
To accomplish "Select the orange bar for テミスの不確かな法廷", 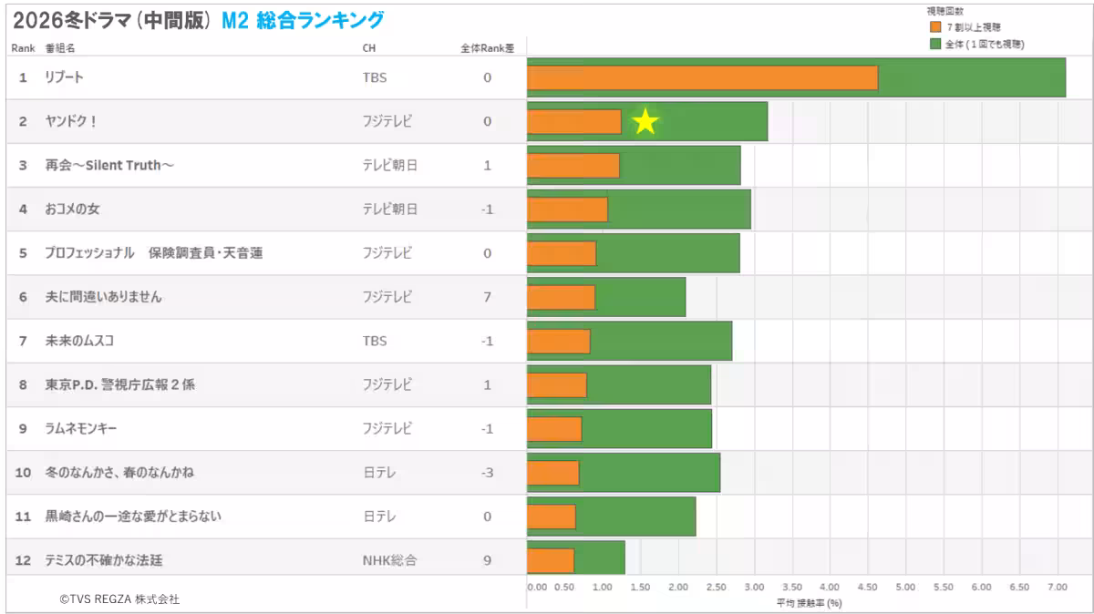I will (551, 560).
